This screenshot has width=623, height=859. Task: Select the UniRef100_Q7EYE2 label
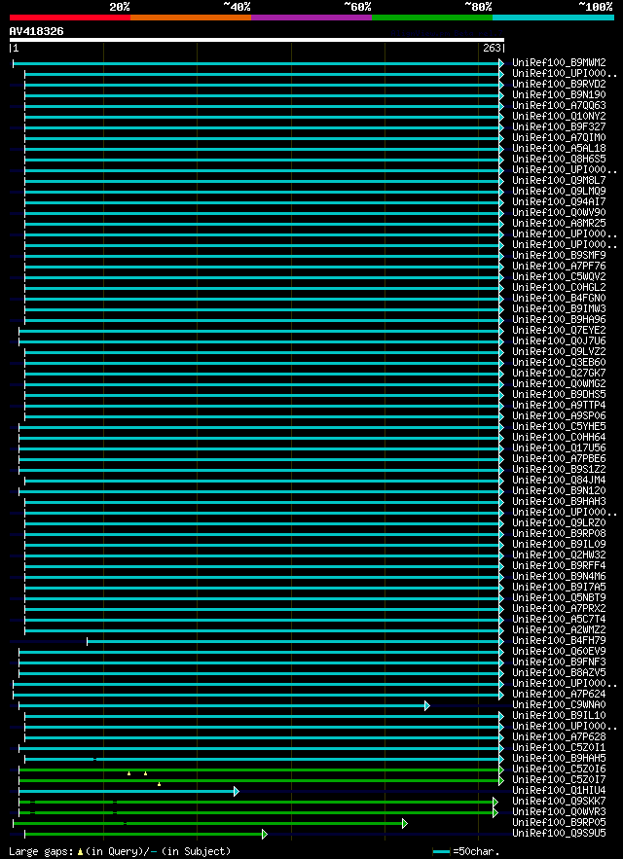click(x=559, y=331)
